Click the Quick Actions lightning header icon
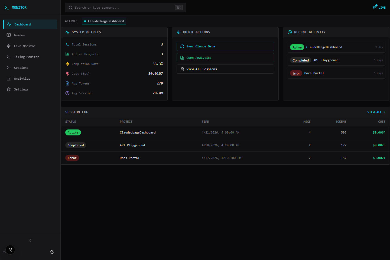The height and width of the screenshot is (260, 390). pyautogui.click(x=179, y=32)
